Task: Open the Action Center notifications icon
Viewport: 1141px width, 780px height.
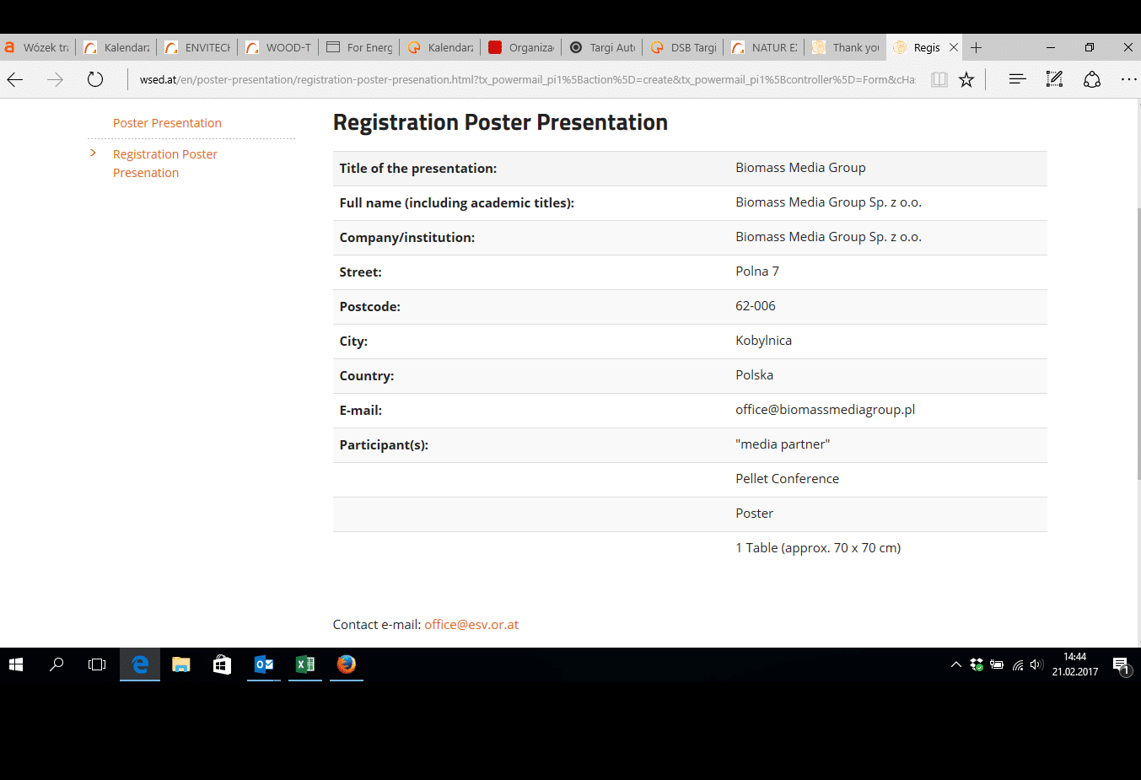Action: 1121,665
